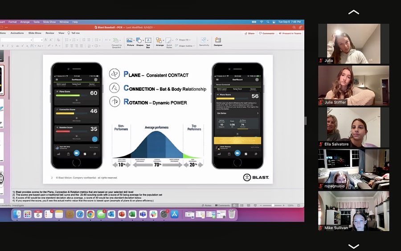Image resolution: width=401 pixels, height=251 pixels.
Task: Open the Designer pane
Action: click(x=218, y=42)
